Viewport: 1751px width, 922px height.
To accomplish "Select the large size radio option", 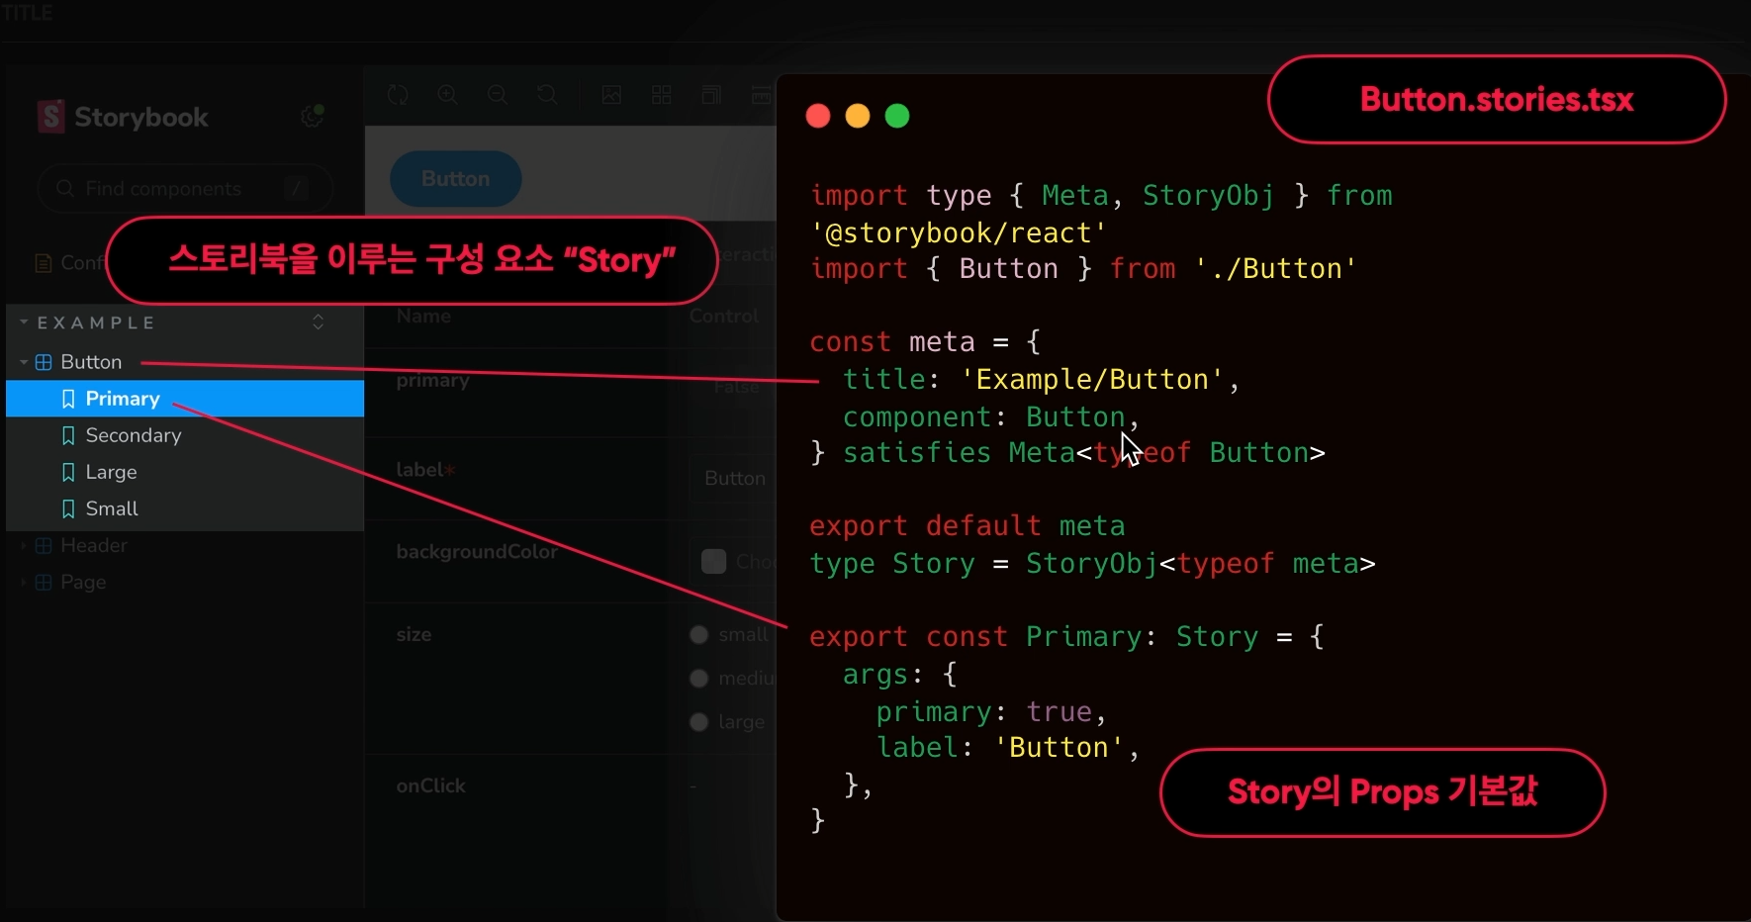I will coord(699,722).
